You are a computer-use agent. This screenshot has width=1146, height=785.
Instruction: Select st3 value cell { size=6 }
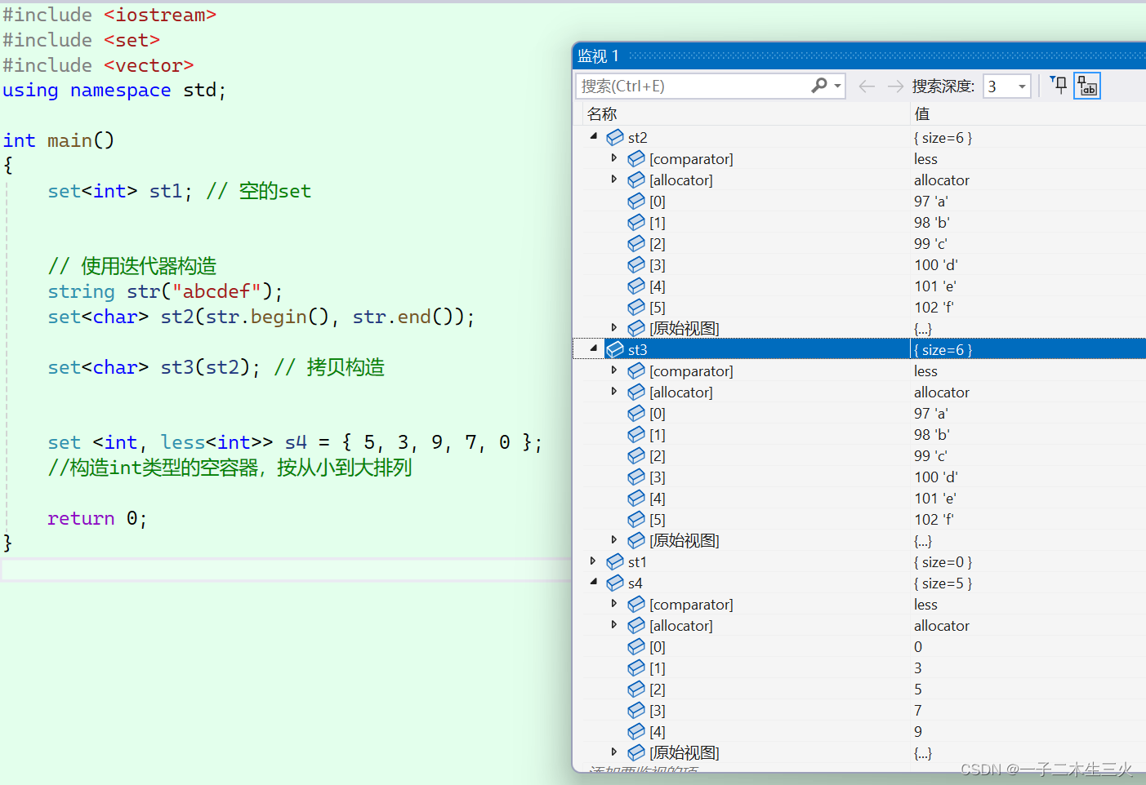click(x=943, y=349)
